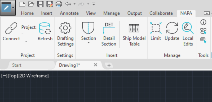The height and width of the screenshot is (102, 212).
Task: Click the info circle icon in Tools
Action: click(x=203, y=22)
